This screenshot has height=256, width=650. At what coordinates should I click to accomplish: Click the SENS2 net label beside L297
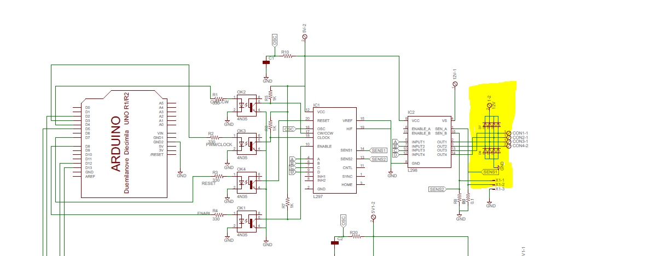[378, 159]
